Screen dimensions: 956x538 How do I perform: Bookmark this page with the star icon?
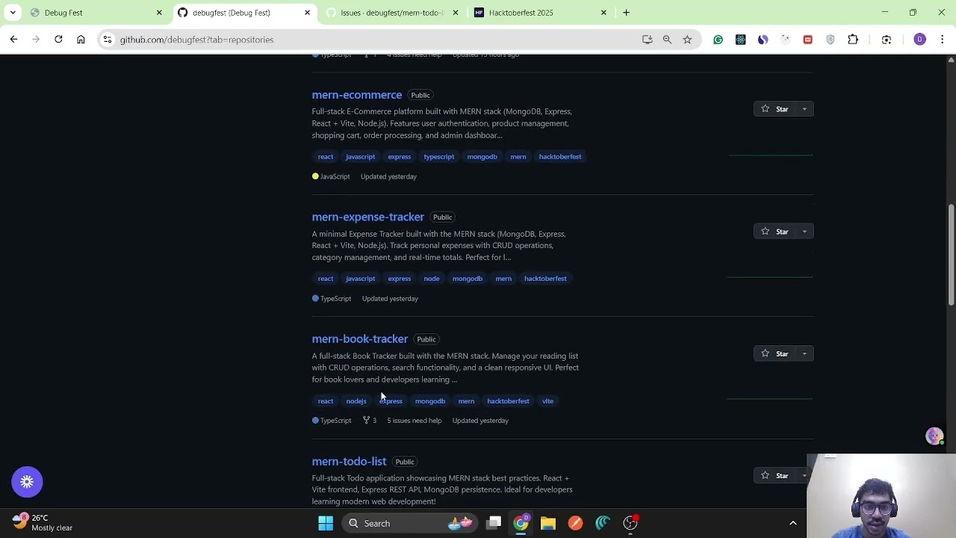687,40
